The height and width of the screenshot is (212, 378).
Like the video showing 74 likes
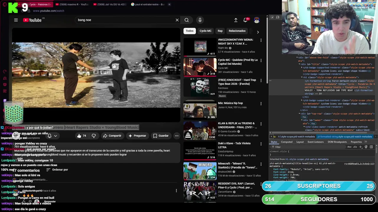[x=82, y=136]
